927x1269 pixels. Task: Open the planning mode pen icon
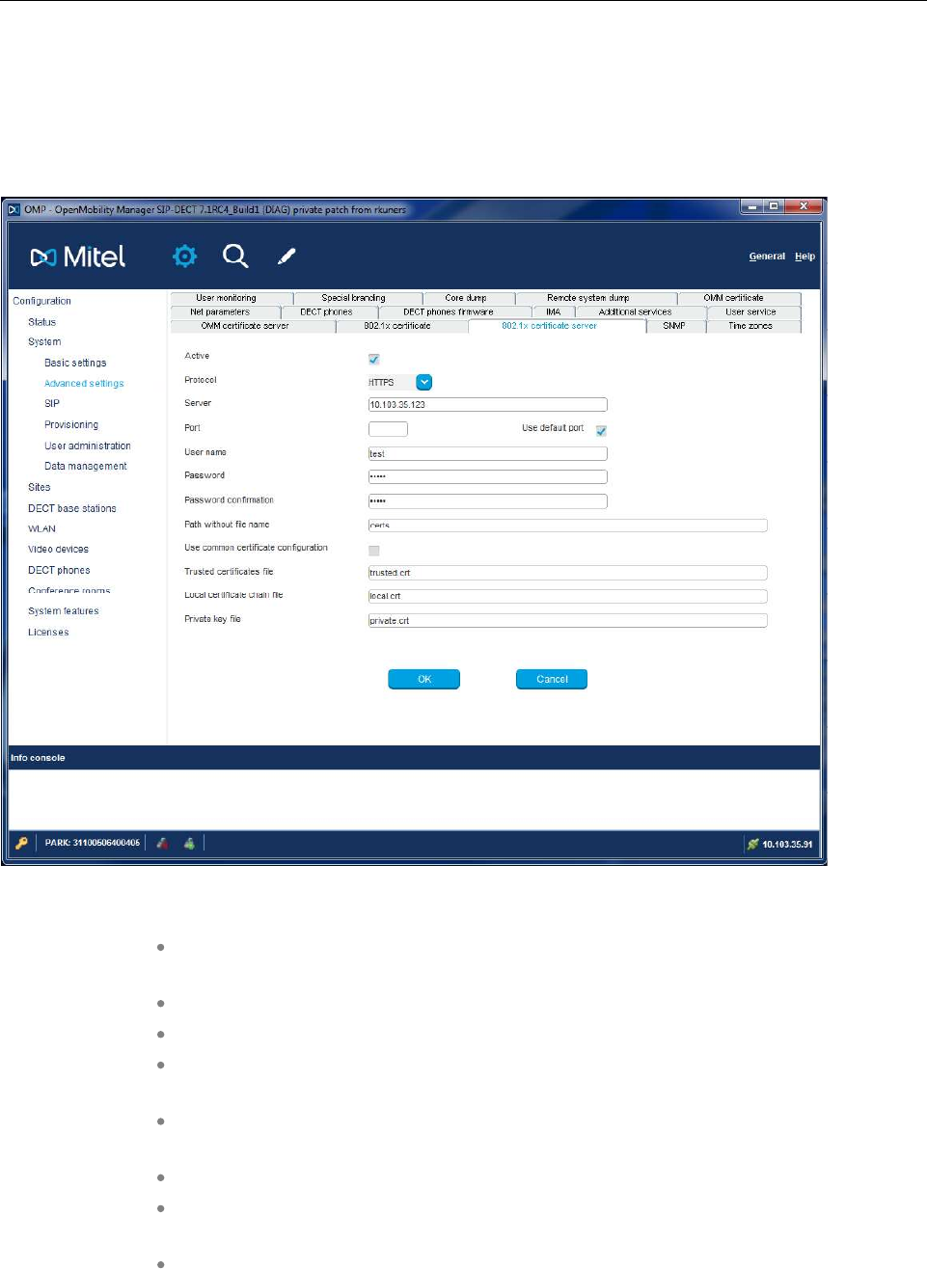point(286,256)
